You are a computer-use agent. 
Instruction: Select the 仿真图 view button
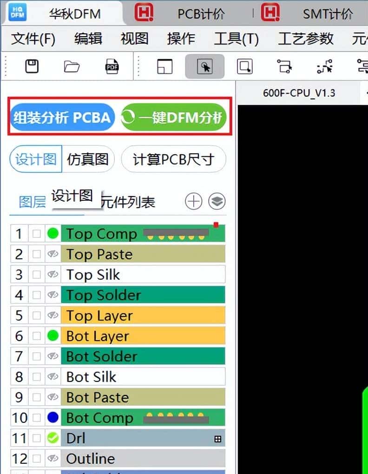pyautogui.click(x=88, y=159)
